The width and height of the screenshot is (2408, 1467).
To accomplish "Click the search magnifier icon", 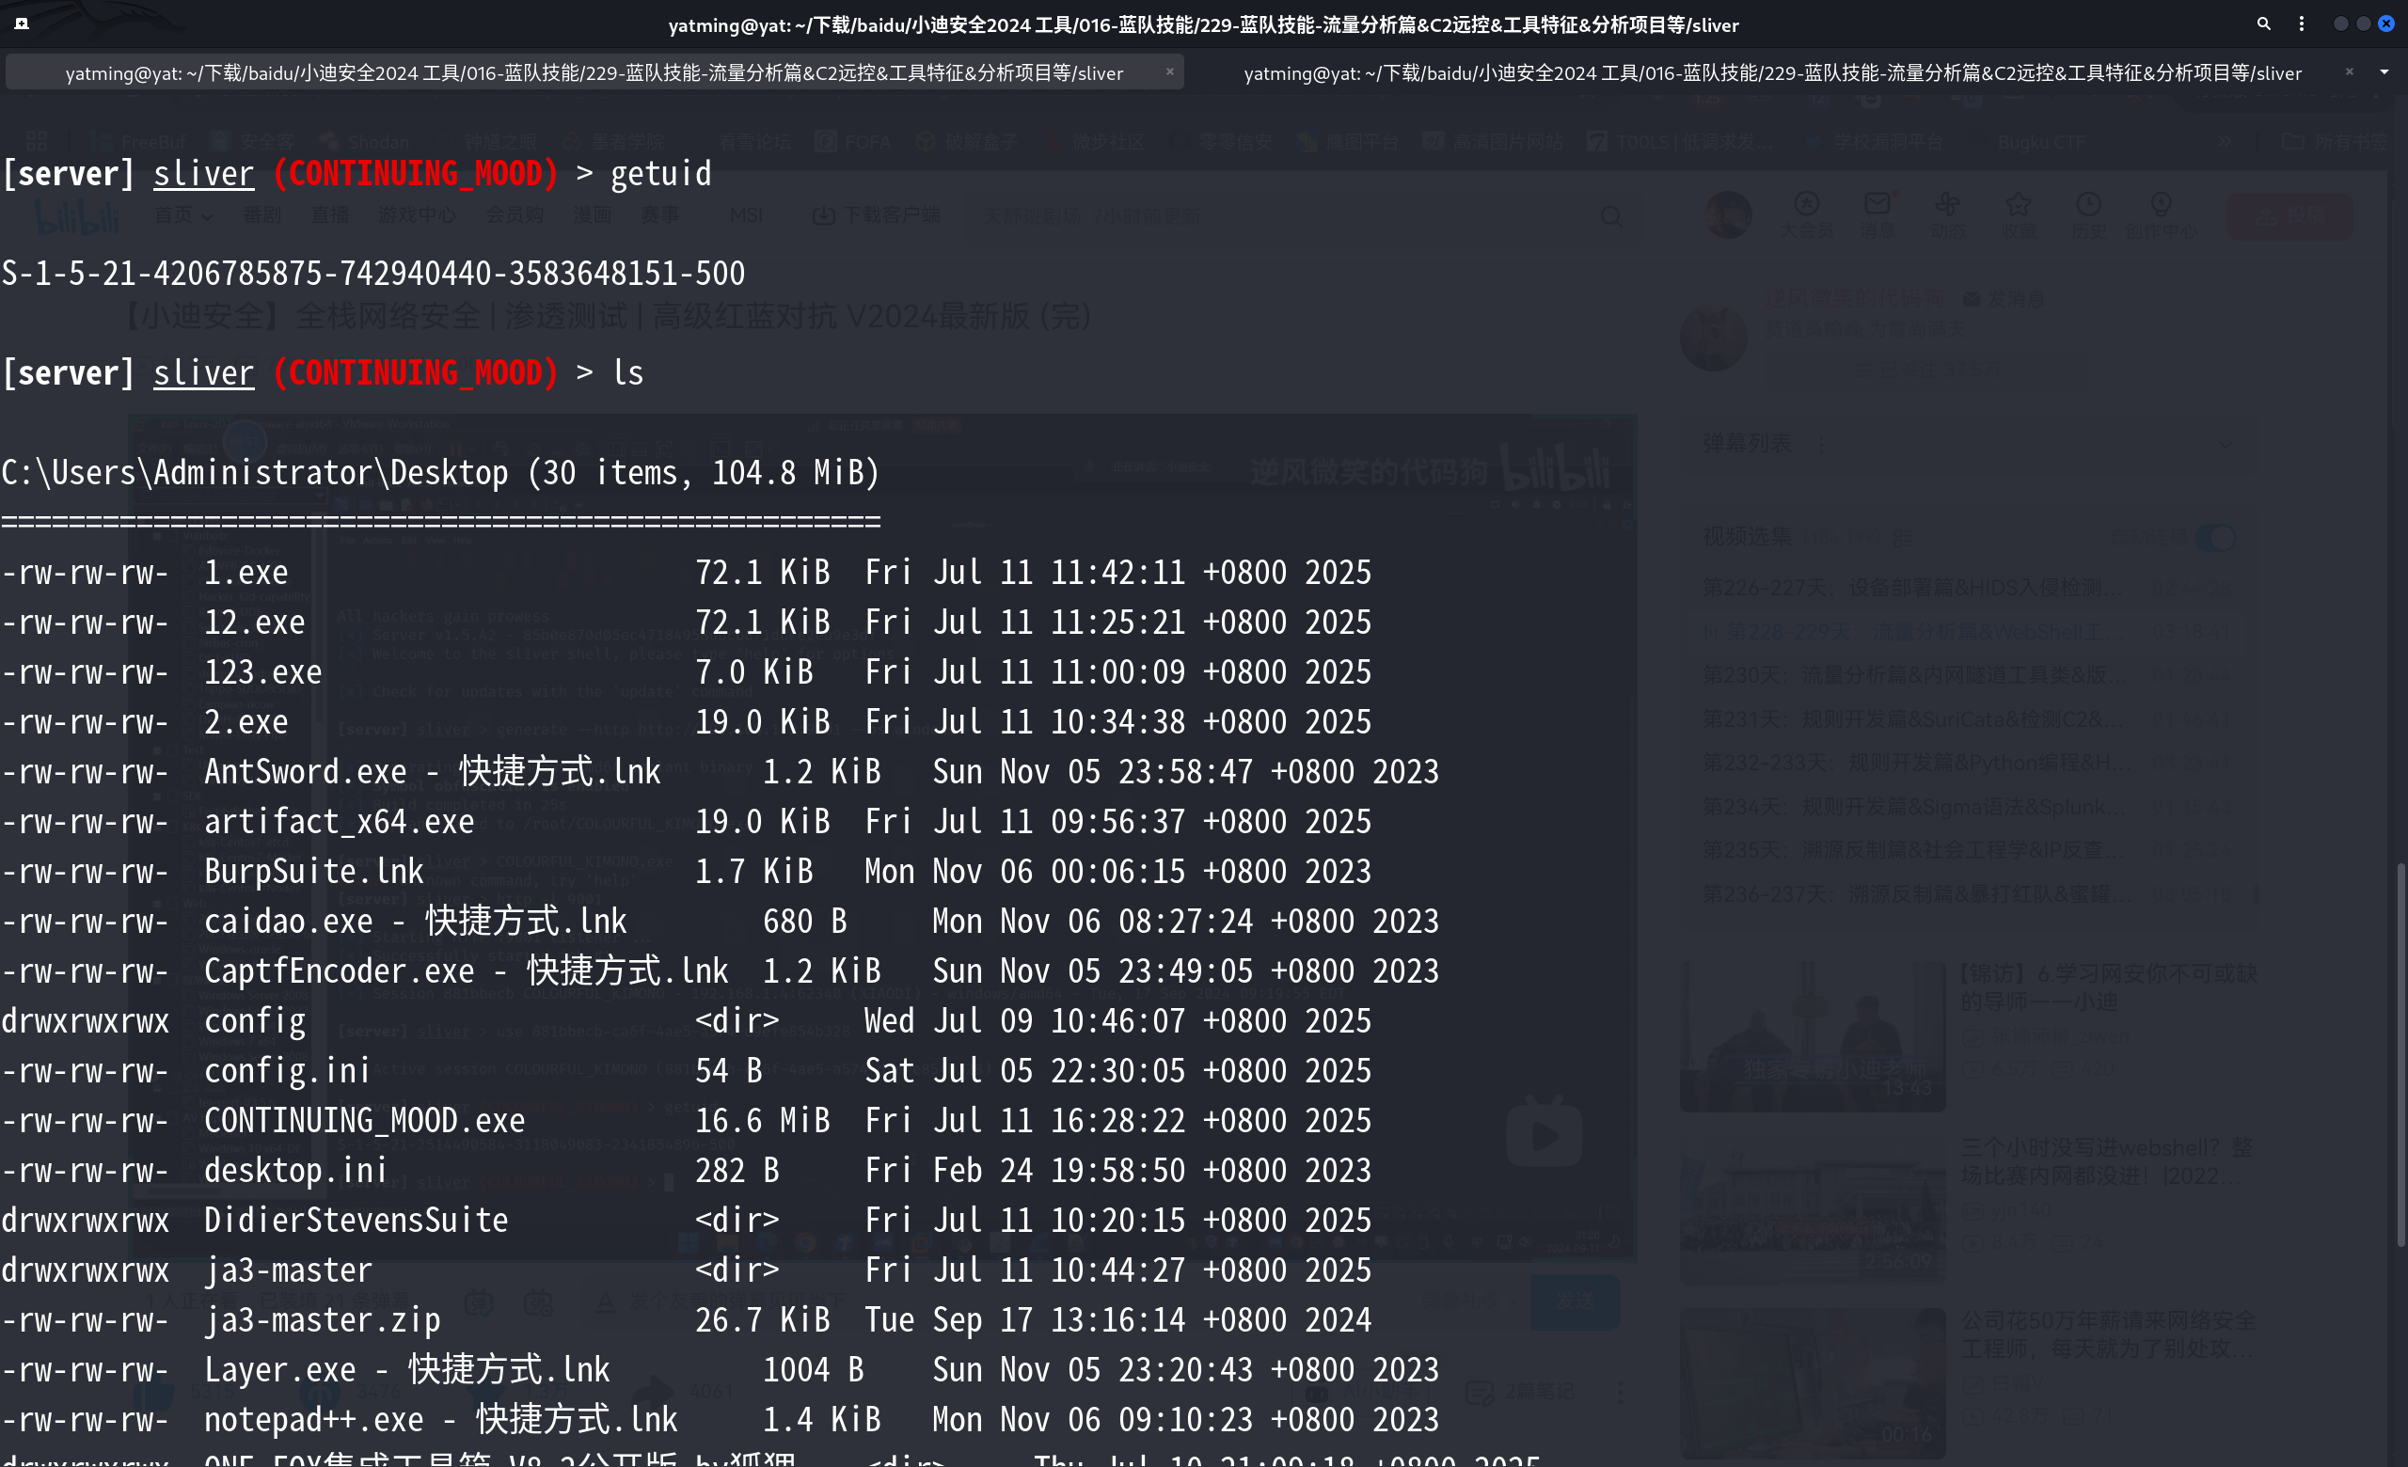I will (2263, 24).
